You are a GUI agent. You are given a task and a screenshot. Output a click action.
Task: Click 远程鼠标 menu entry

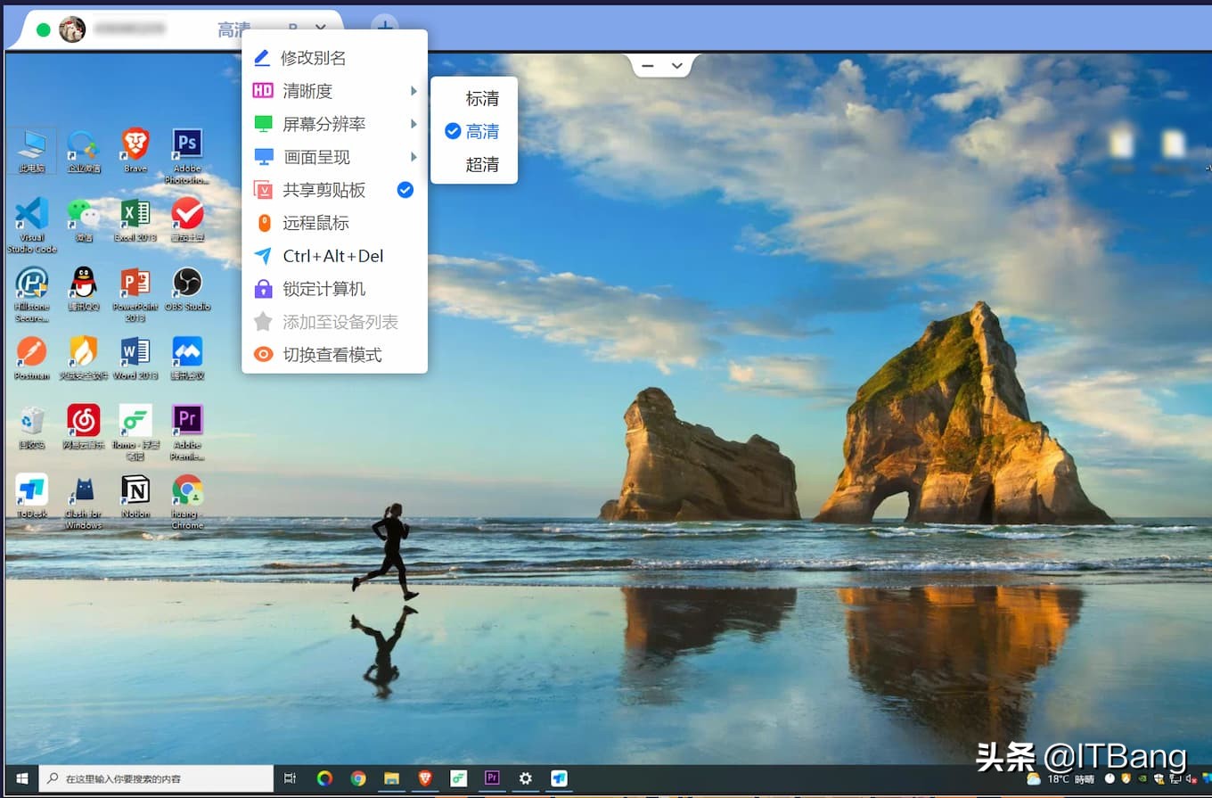315,223
